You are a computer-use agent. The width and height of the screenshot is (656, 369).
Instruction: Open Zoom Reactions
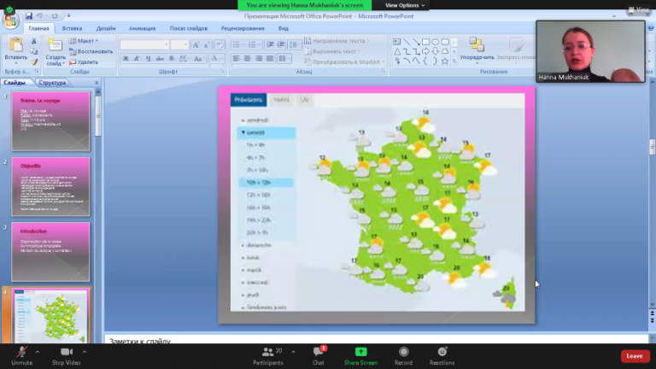(442, 356)
